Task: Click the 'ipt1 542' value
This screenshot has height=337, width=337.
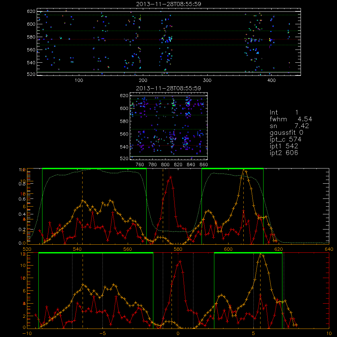Action: 284,146
